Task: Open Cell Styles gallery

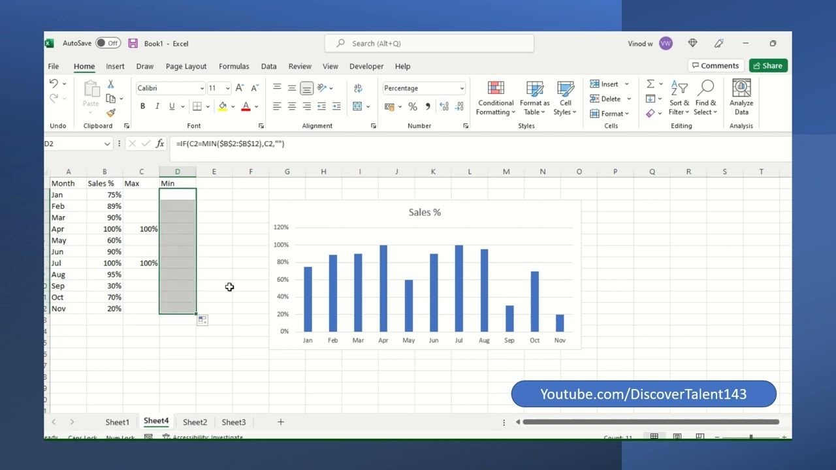Action: pyautogui.click(x=566, y=99)
